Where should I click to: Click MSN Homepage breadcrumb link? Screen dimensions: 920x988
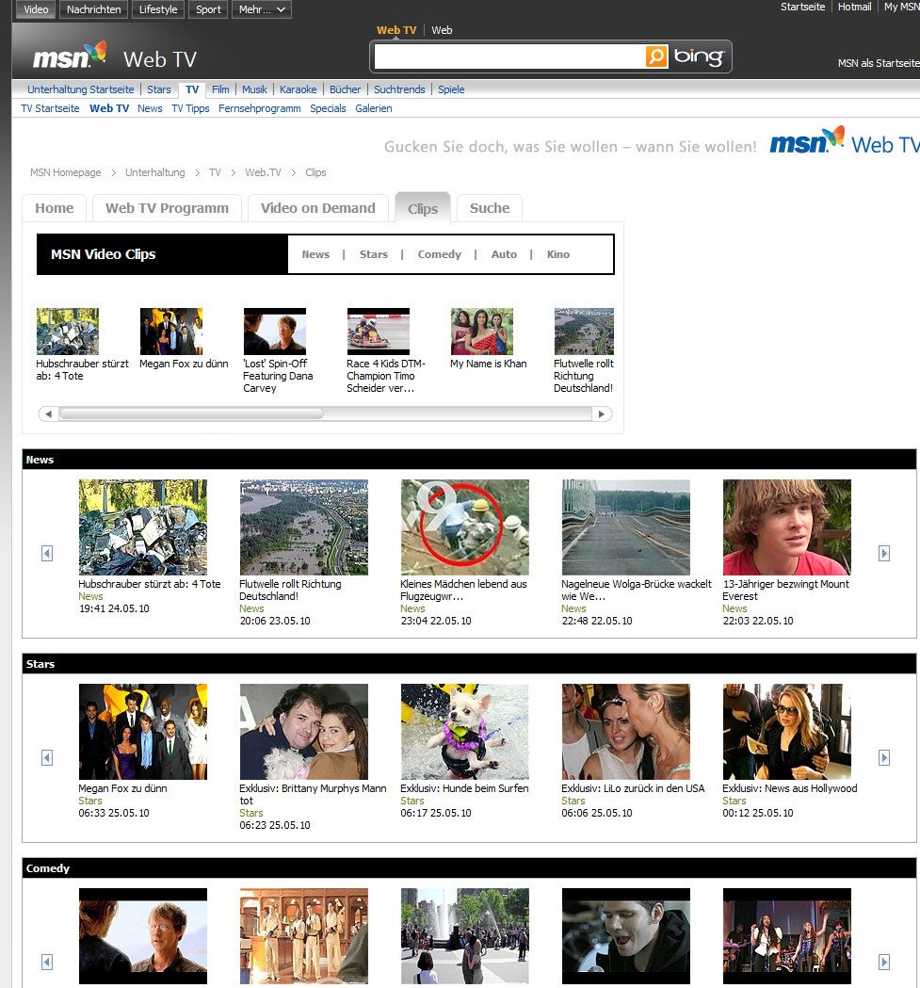pyautogui.click(x=66, y=172)
